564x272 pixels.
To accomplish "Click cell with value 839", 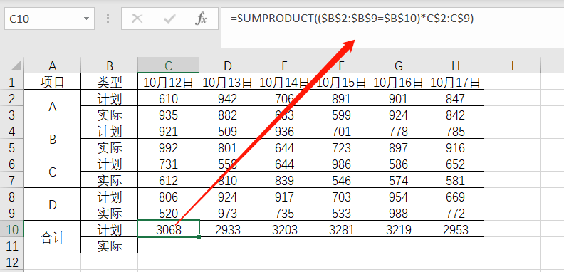I will pos(285,180).
